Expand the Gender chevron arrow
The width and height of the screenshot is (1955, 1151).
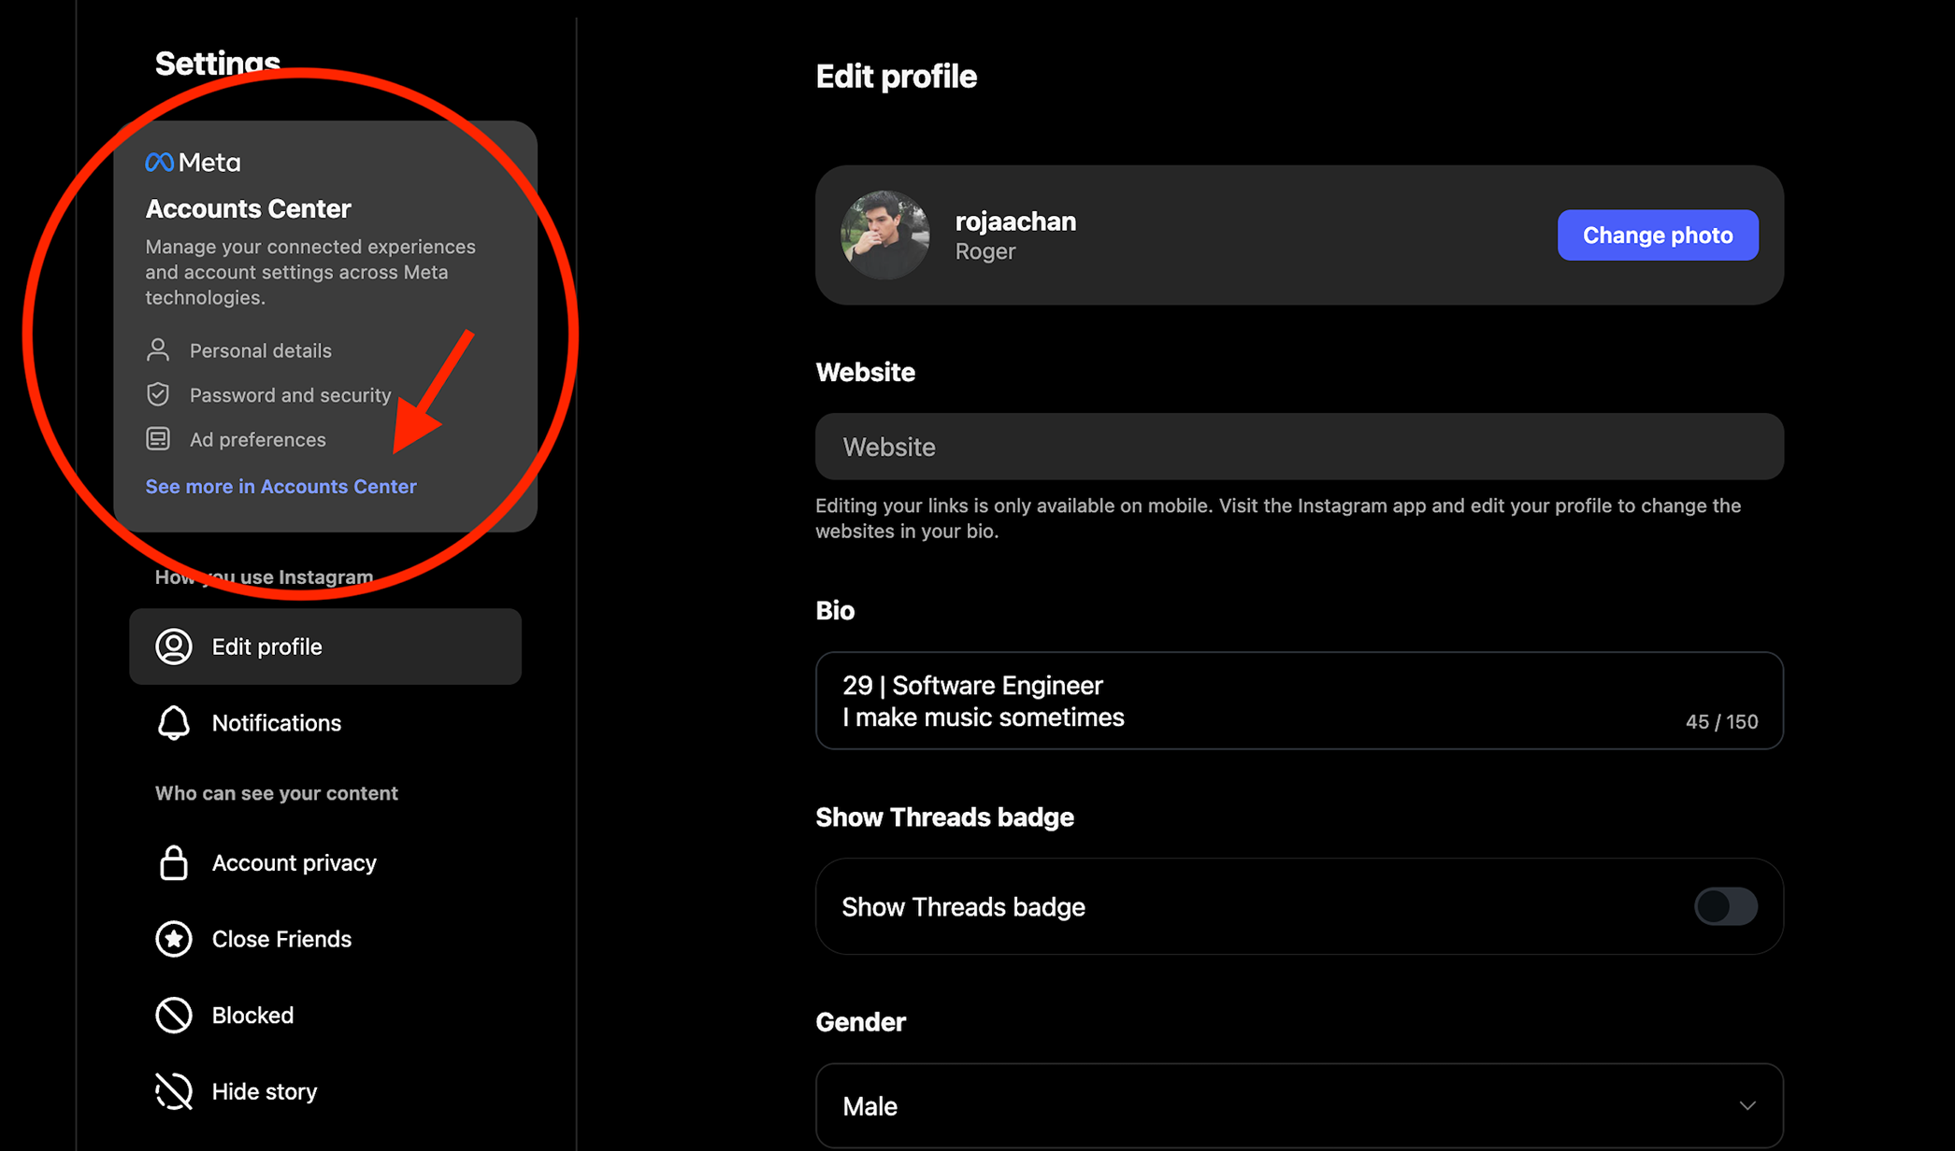coord(1747,1106)
